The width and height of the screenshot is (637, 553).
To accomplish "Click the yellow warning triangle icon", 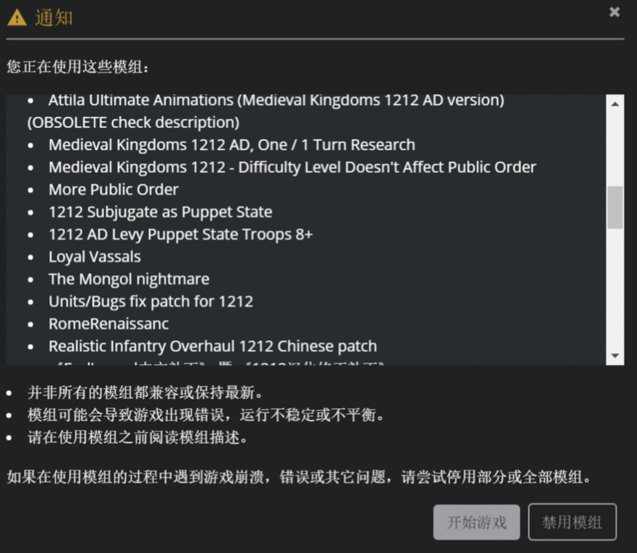I will point(17,18).
